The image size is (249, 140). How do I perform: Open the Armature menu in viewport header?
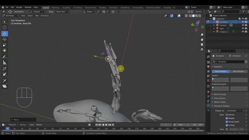pos(45,16)
